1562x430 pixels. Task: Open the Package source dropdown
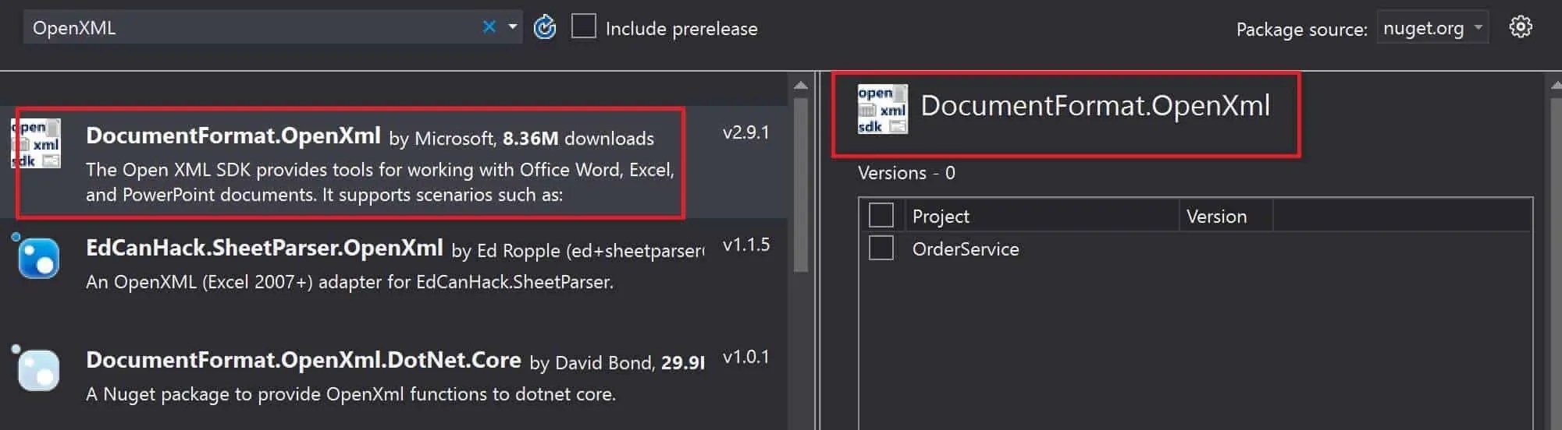pos(1432,28)
